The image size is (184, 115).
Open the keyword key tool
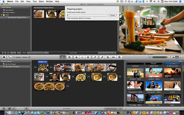point(95,57)
